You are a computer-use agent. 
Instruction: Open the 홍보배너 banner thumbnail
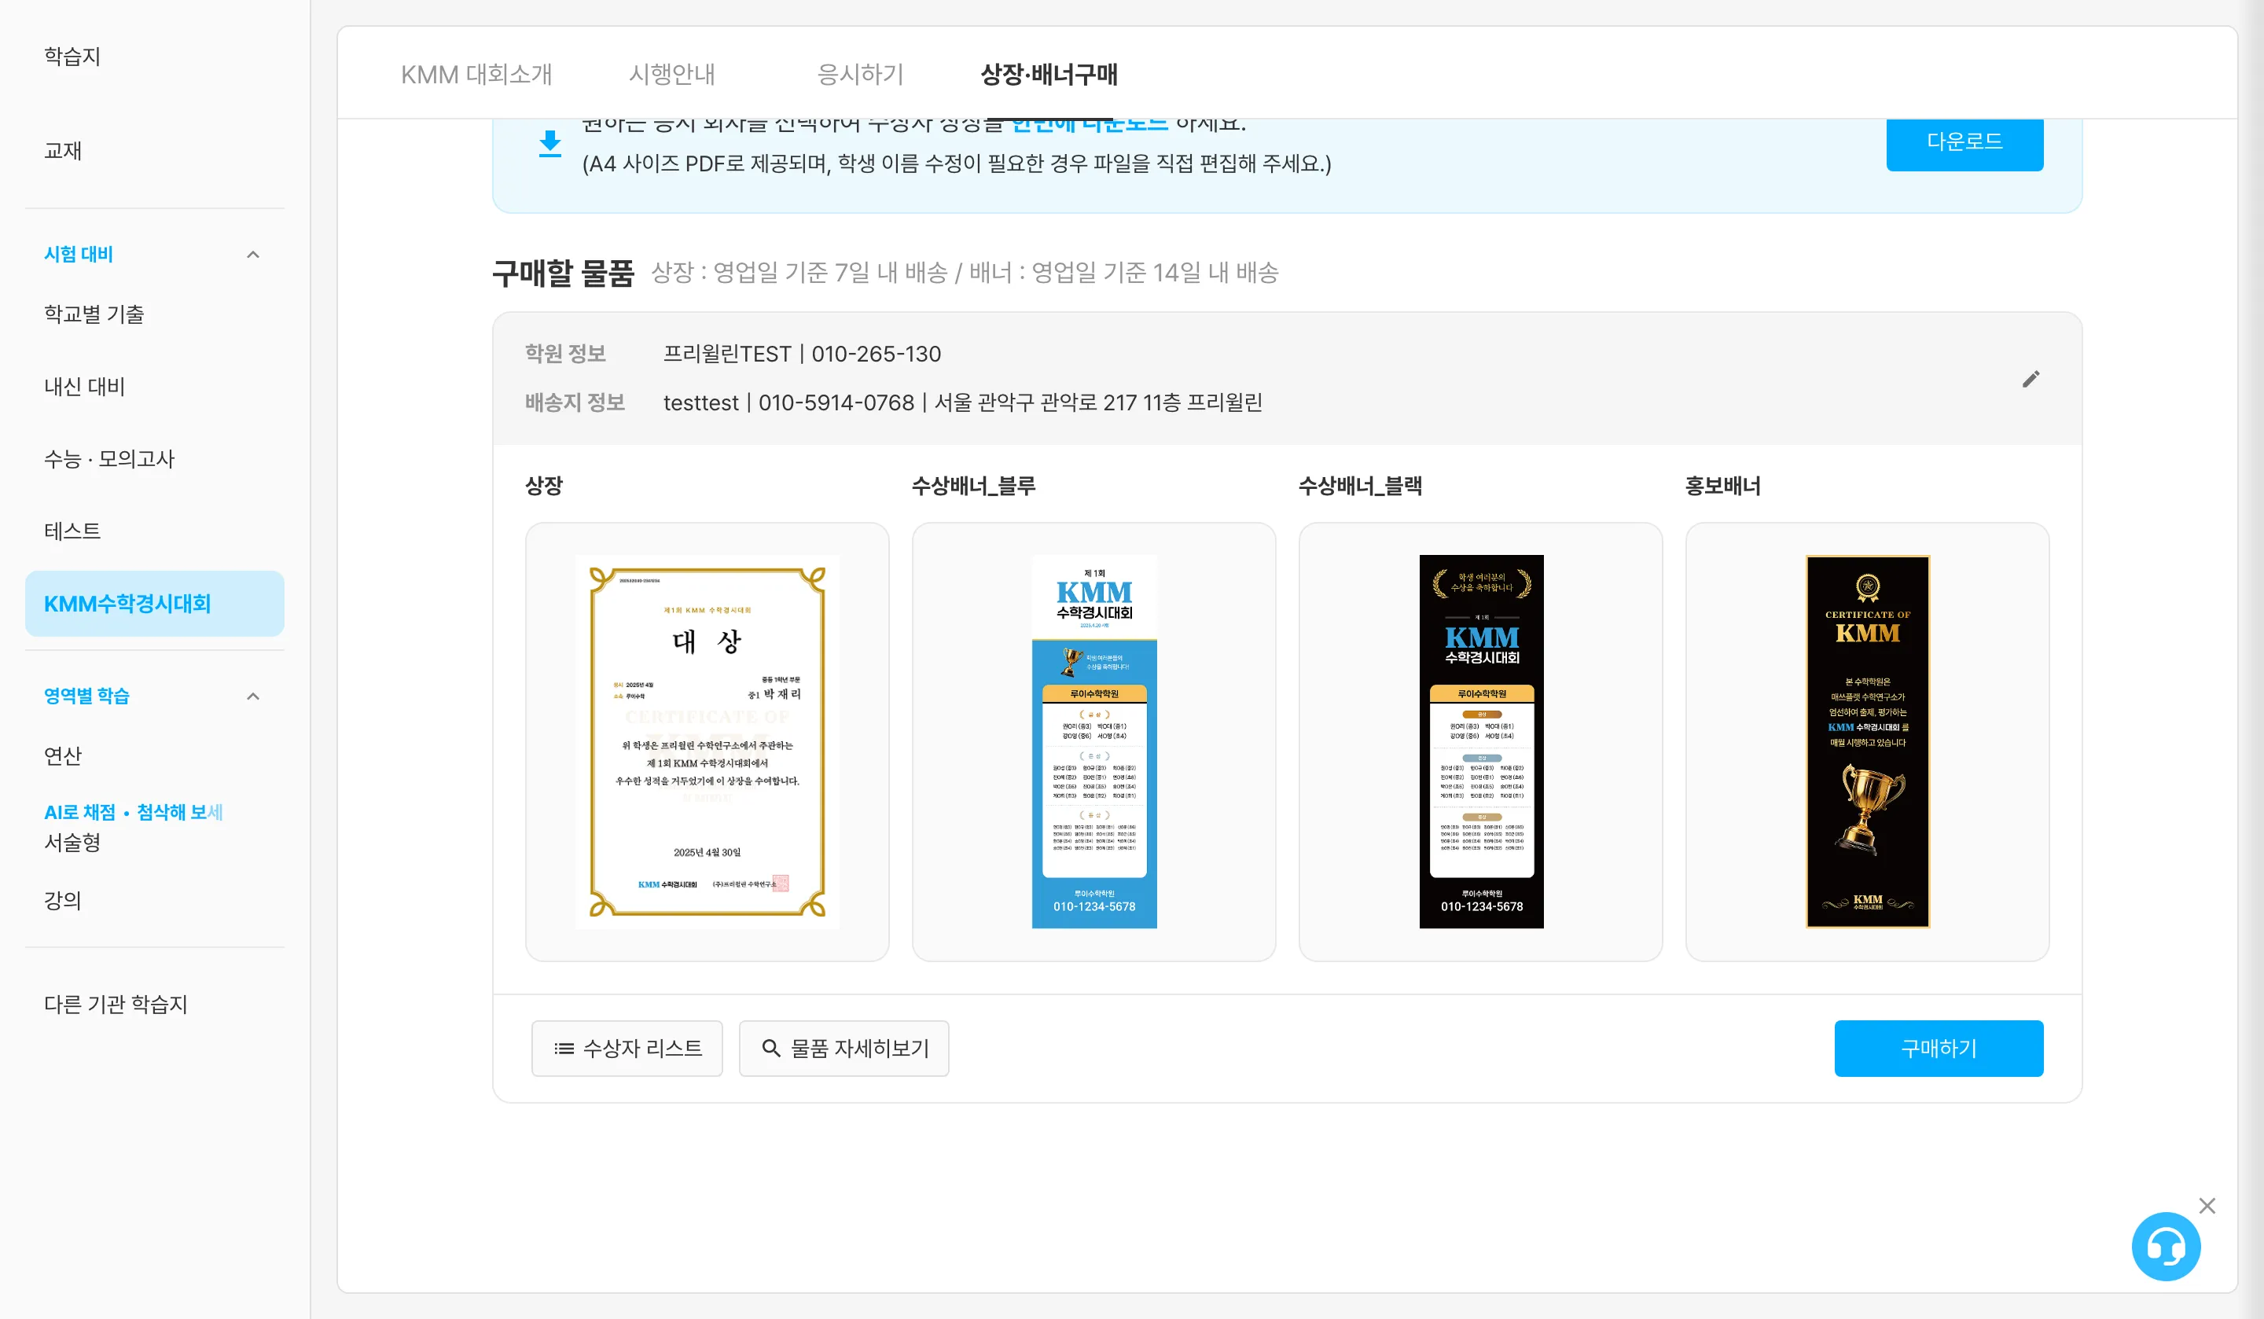tap(1867, 741)
